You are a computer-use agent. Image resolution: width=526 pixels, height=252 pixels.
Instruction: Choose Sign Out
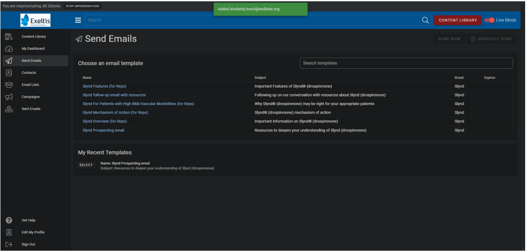click(x=29, y=244)
